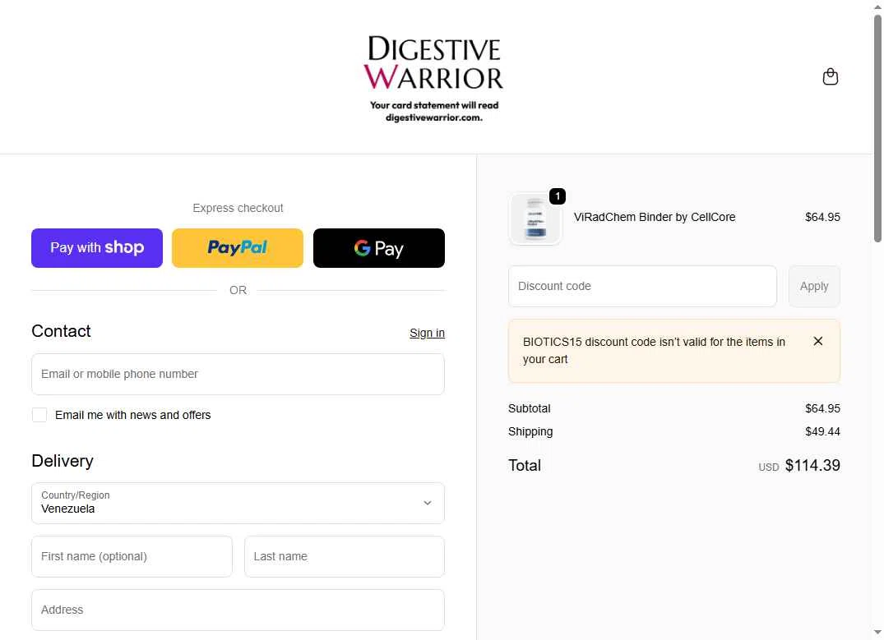Choose PayPal express checkout

238,248
